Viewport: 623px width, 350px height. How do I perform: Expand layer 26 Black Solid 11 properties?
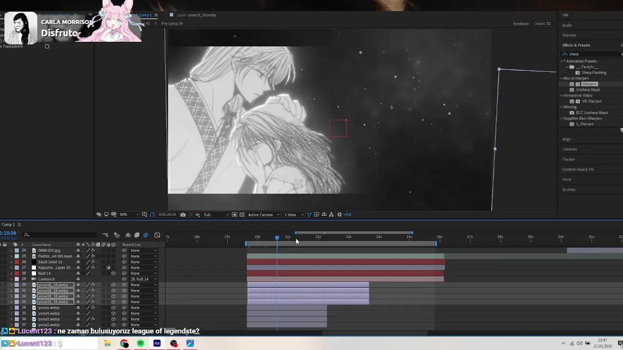(x=12, y=262)
